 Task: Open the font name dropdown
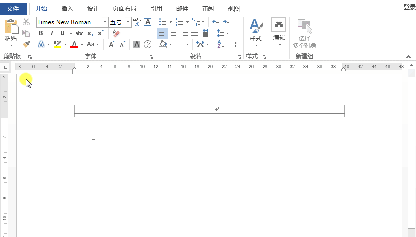[105, 22]
